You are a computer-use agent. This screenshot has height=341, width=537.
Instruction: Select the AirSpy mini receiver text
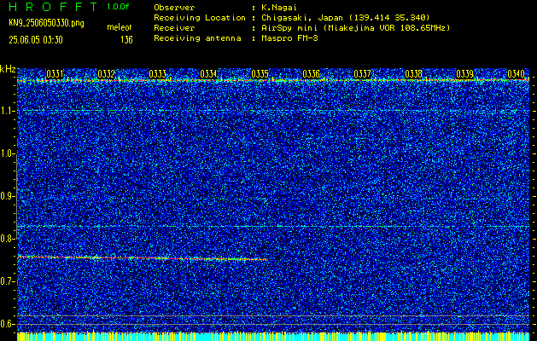pyautogui.click(x=355, y=28)
